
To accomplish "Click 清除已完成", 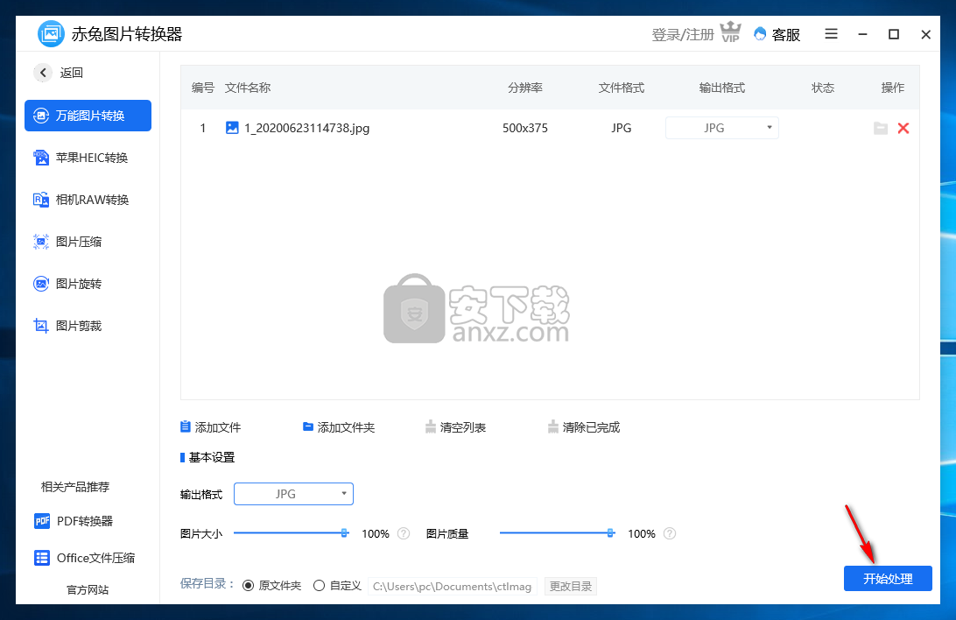I will tap(584, 427).
